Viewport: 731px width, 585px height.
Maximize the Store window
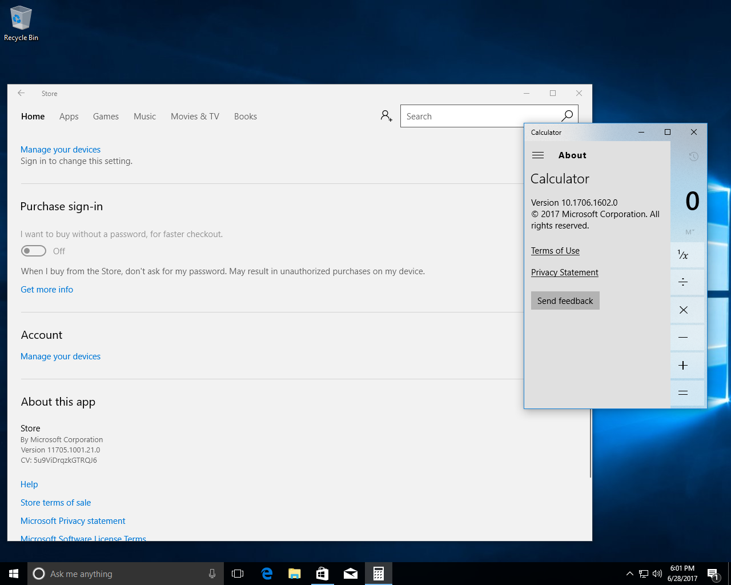(x=553, y=93)
